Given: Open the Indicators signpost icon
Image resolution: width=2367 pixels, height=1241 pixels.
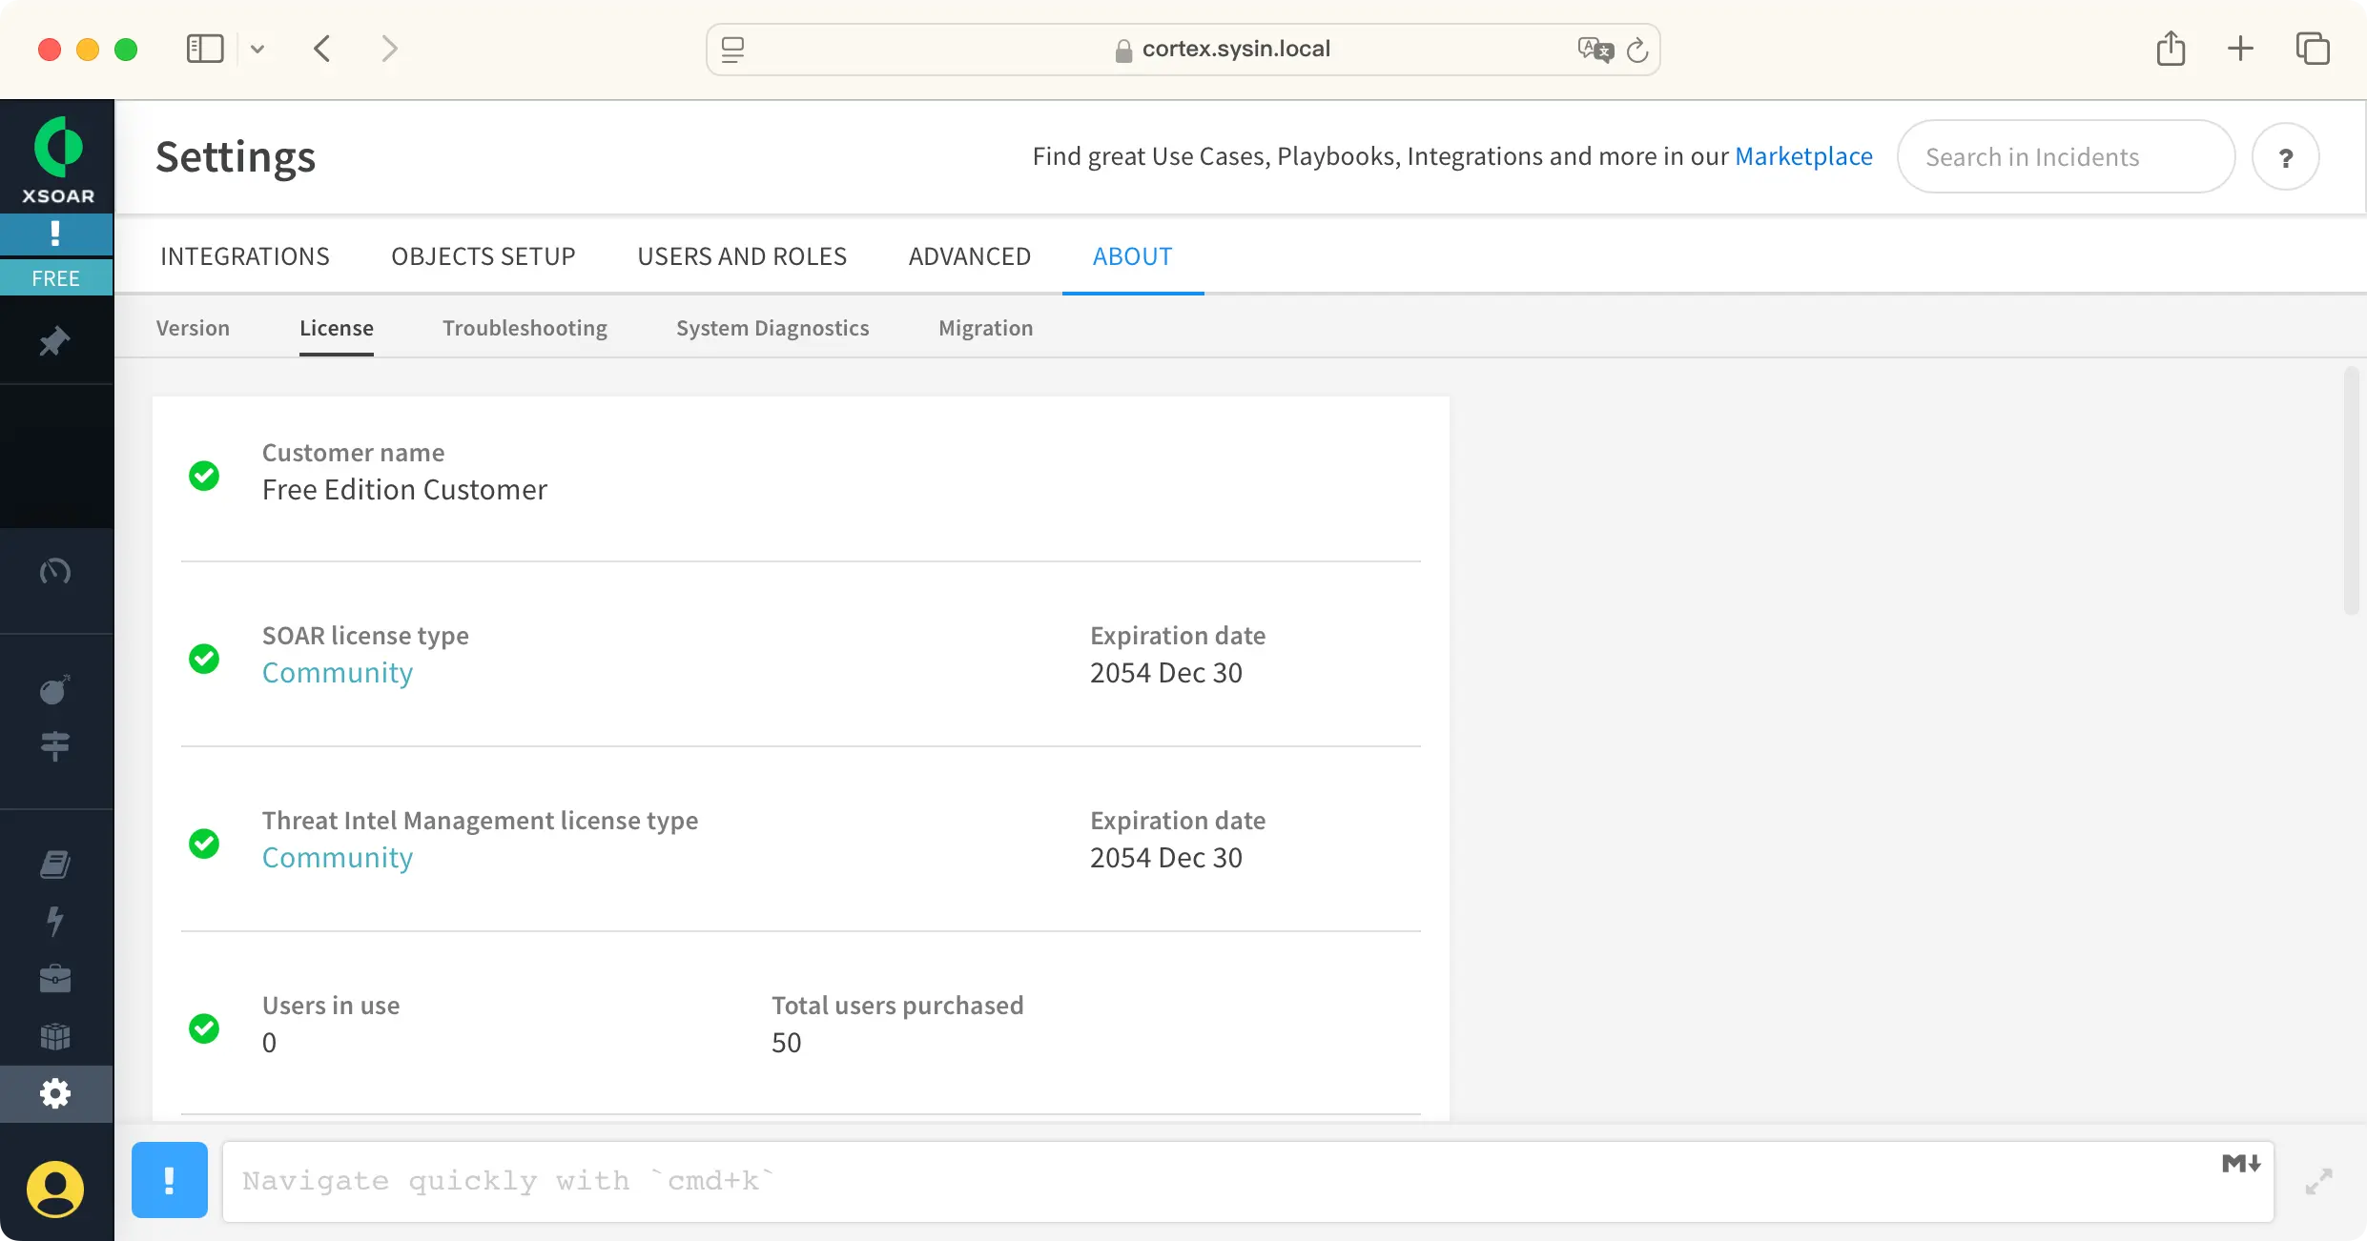Looking at the screenshot, I should (55, 745).
